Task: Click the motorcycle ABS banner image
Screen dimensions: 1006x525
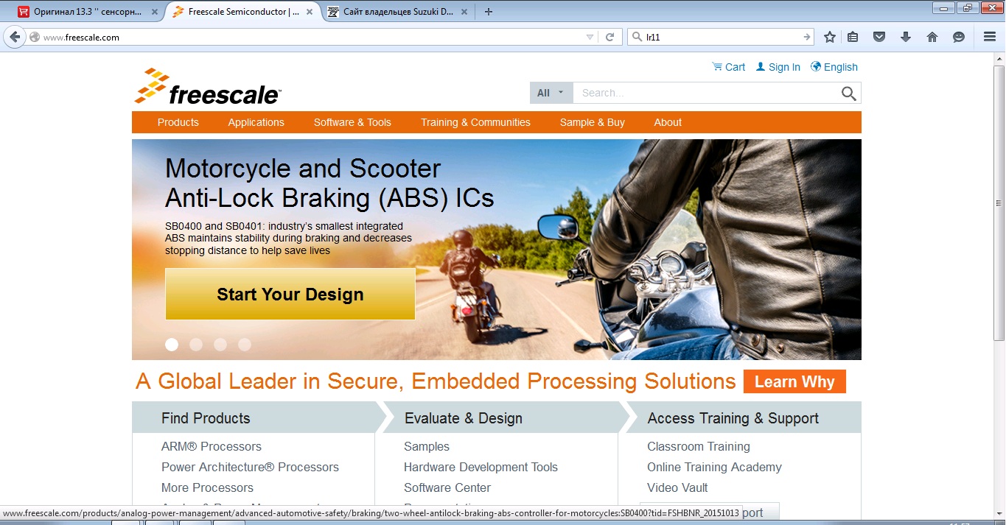Action: pyautogui.click(x=497, y=250)
